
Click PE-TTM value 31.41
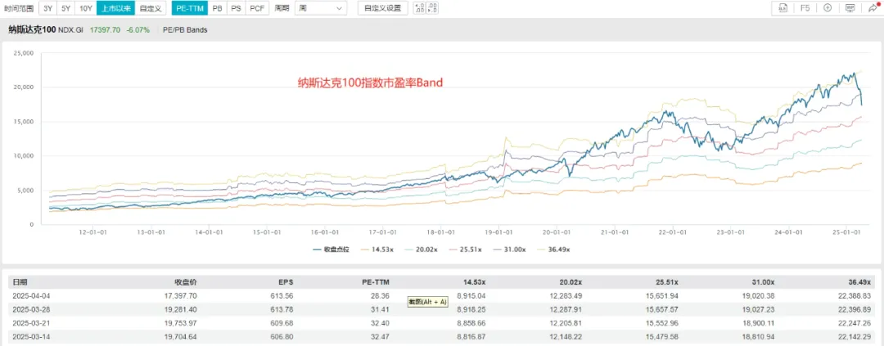381,310
